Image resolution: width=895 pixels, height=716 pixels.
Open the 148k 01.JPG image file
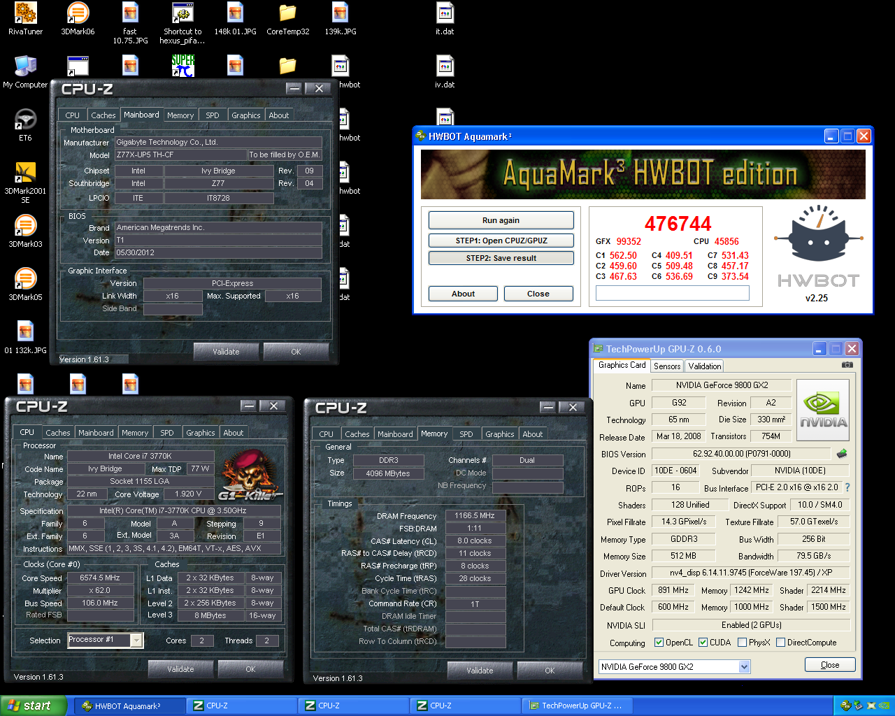click(x=235, y=19)
